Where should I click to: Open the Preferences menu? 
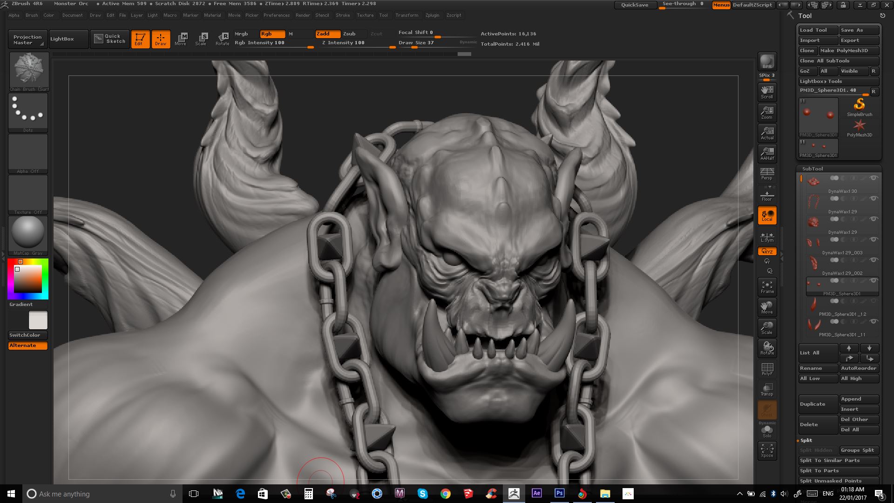point(277,15)
